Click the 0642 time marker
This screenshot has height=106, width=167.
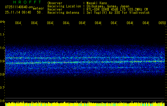tap(35, 23)
